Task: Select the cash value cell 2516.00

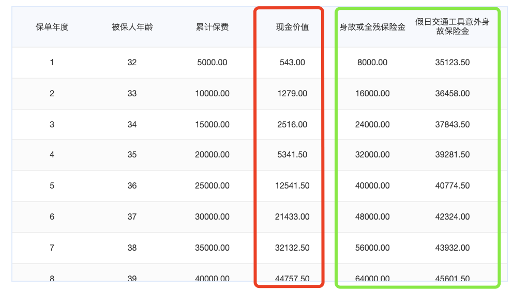Action: (292, 124)
